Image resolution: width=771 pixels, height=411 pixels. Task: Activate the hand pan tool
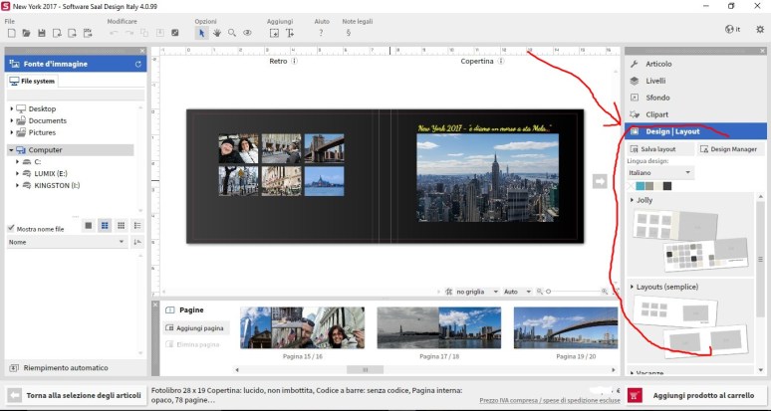[216, 33]
